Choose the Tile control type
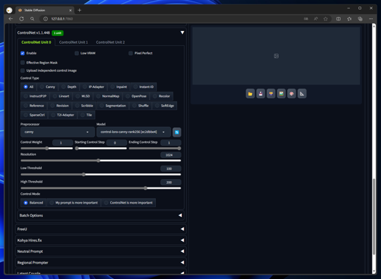 [x=86, y=115]
